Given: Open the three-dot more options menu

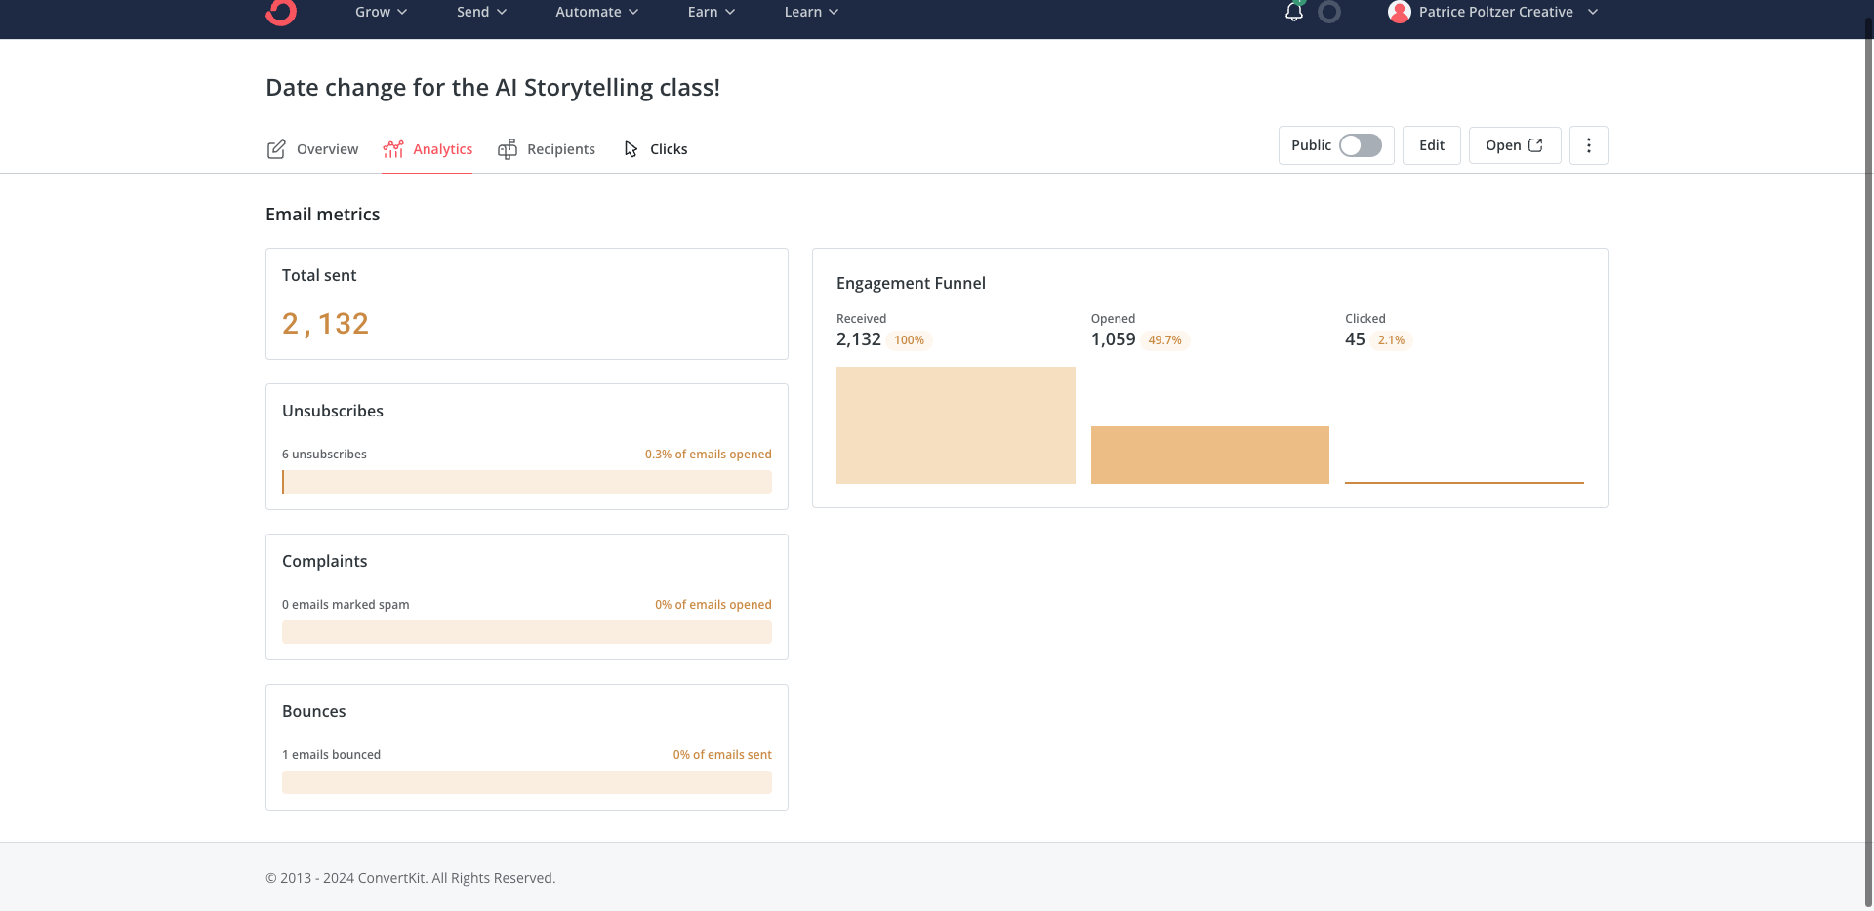Looking at the screenshot, I should pyautogui.click(x=1589, y=145).
